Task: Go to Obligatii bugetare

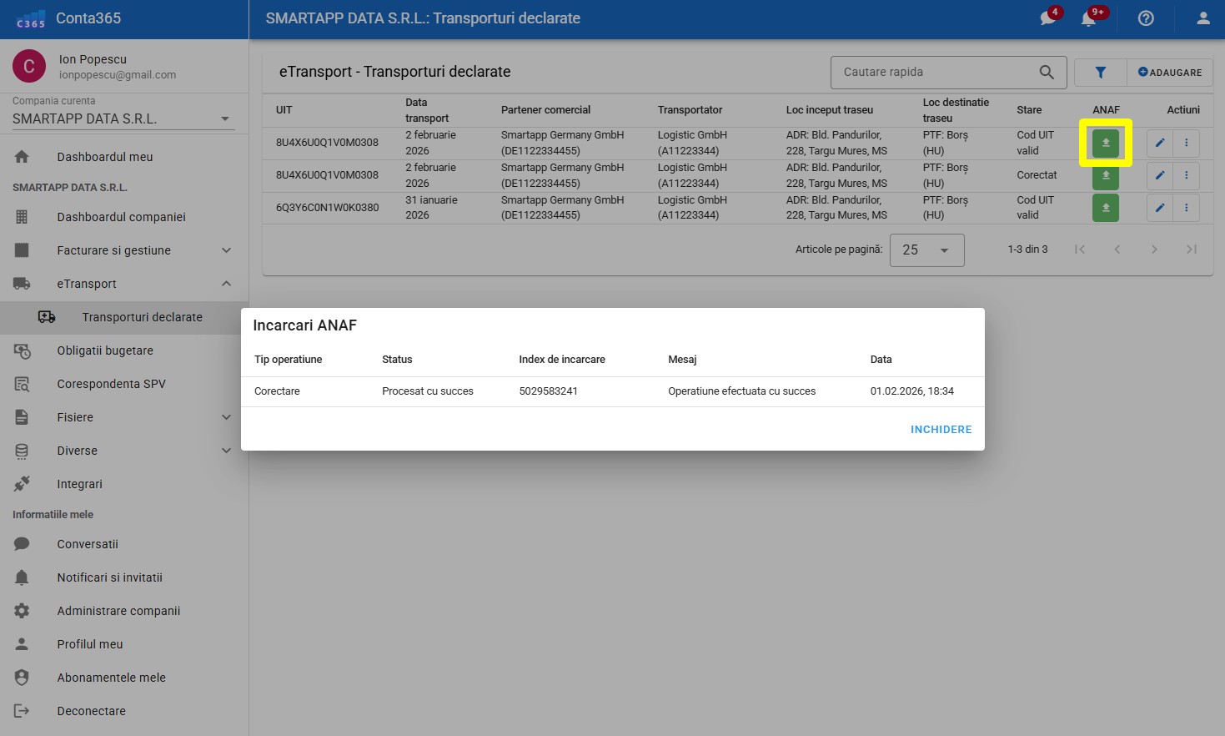Action: (x=105, y=350)
